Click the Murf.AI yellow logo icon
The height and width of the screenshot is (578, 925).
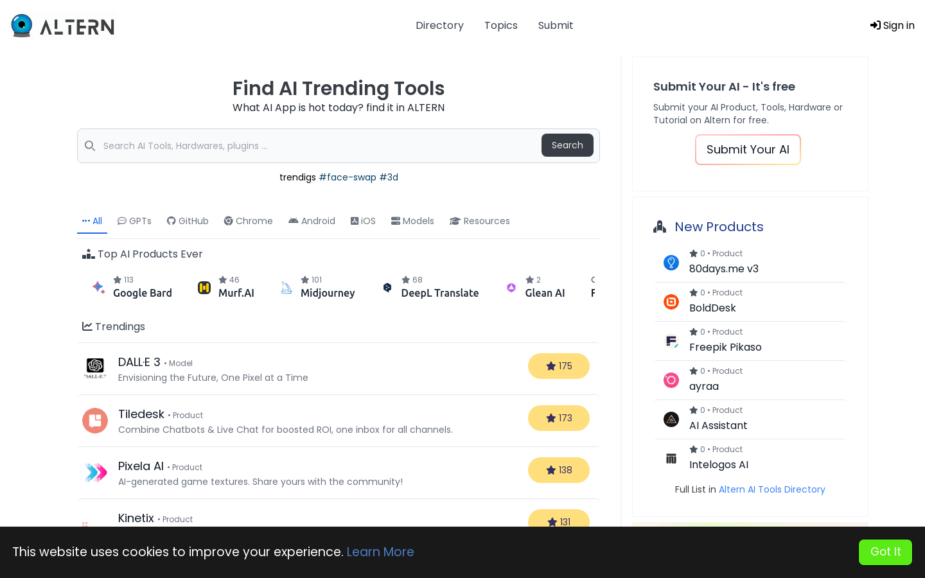click(x=204, y=288)
